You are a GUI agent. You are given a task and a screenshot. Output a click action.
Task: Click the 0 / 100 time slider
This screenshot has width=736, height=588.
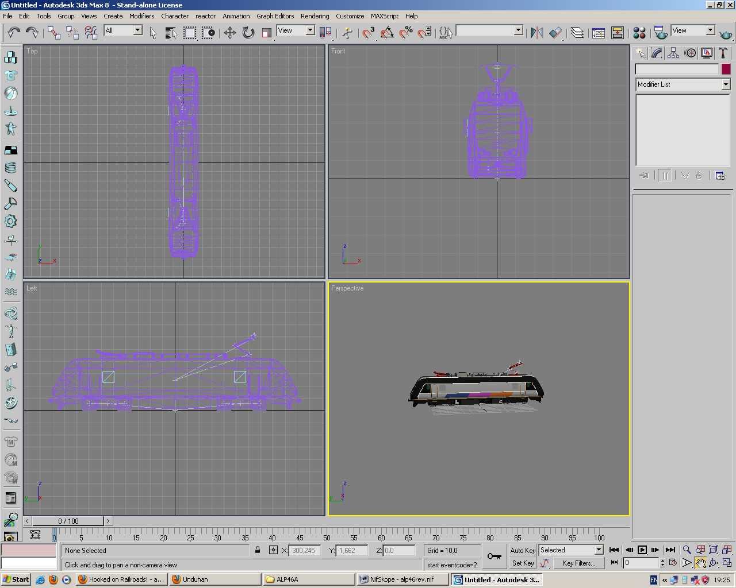68,521
